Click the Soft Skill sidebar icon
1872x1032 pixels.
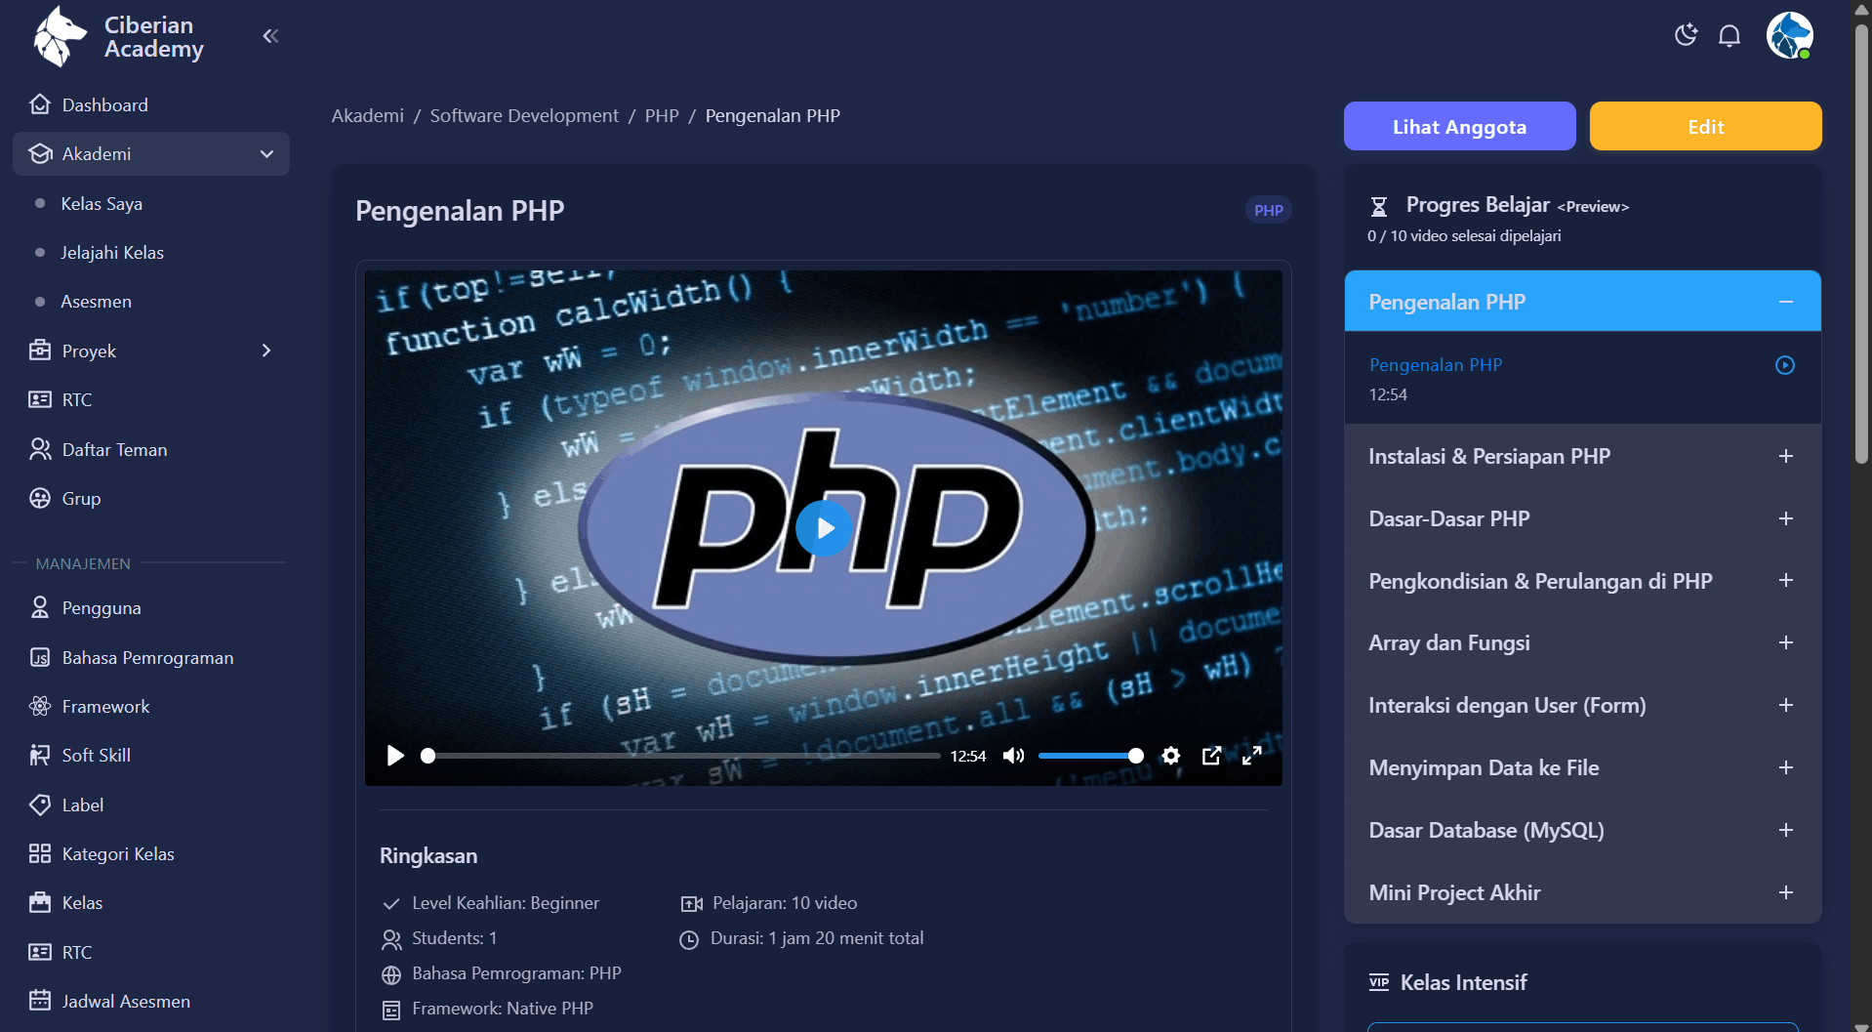39,755
